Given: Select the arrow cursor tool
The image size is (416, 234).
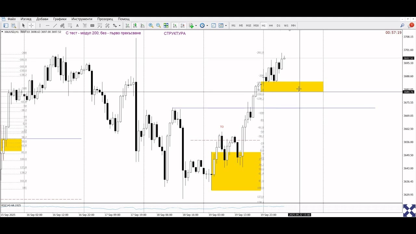Looking at the screenshot, I should click(23, 25).
